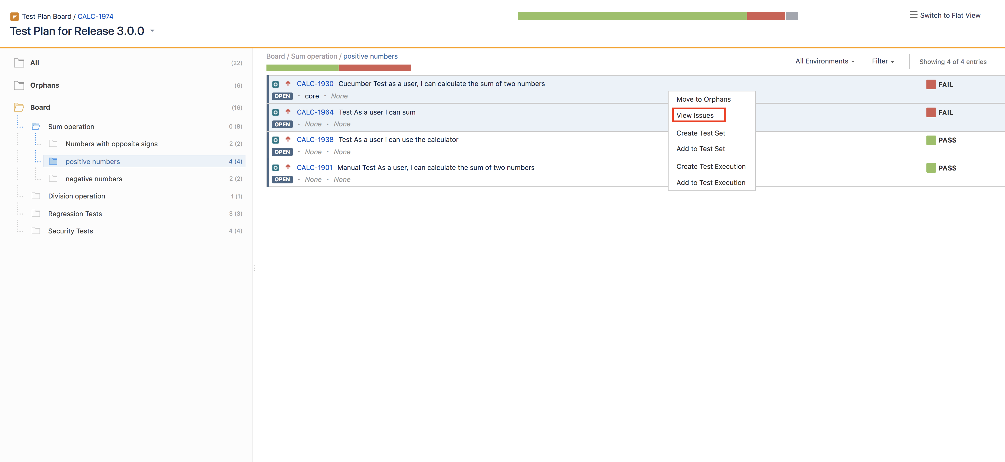The image size is (1005, 462).
Task: Click the OPEN status badge on CALC-1964
Action: click(x=282, y=124)
